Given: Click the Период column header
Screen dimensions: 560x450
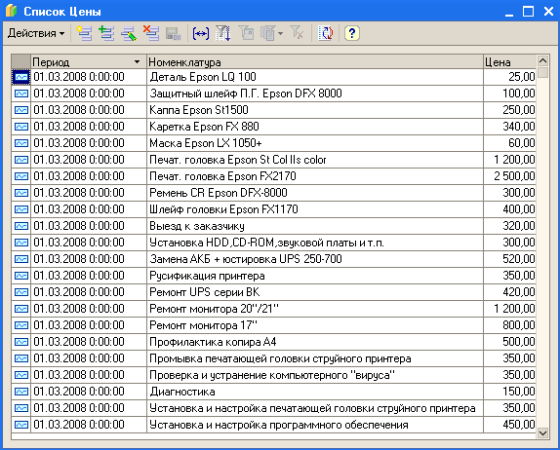Looking at the screenshot, I should click(89, 62).
